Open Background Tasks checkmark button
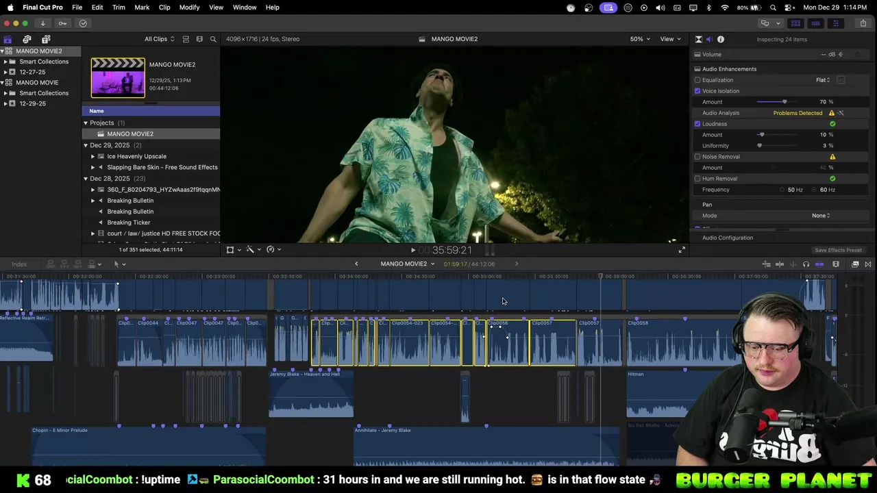Image resolution: width=877 pixels, height=493 pixels. coord(83,23)
